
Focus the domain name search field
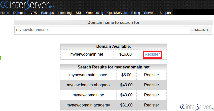pos(102,30)
